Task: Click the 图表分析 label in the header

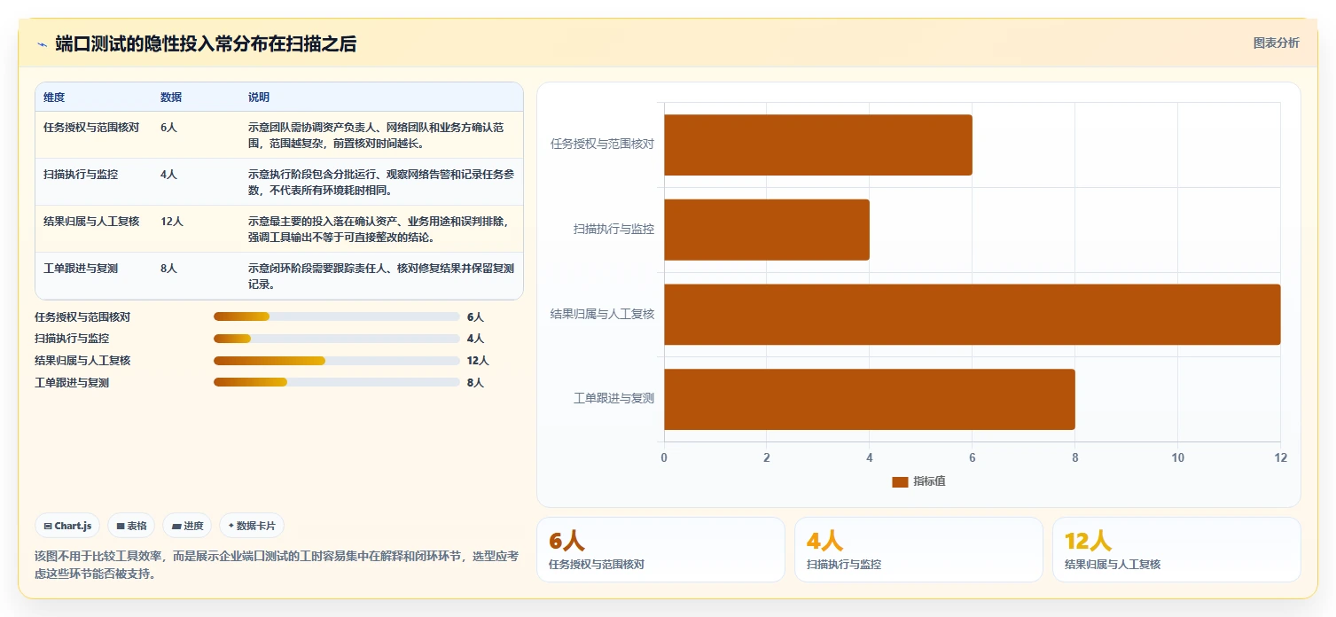Action: coord(1276,43)
